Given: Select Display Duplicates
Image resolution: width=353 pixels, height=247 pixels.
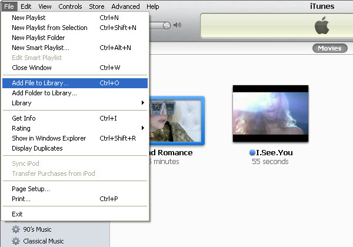Looking at the screenshot, I should point(75,148).
